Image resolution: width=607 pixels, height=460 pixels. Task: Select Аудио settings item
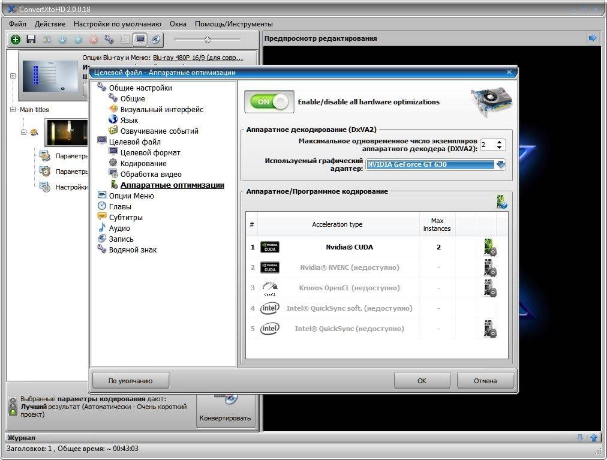coord(119,229)
